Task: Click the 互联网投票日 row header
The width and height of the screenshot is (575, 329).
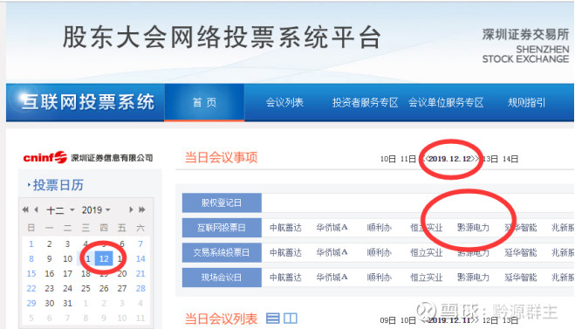Action: click(222, 228)
